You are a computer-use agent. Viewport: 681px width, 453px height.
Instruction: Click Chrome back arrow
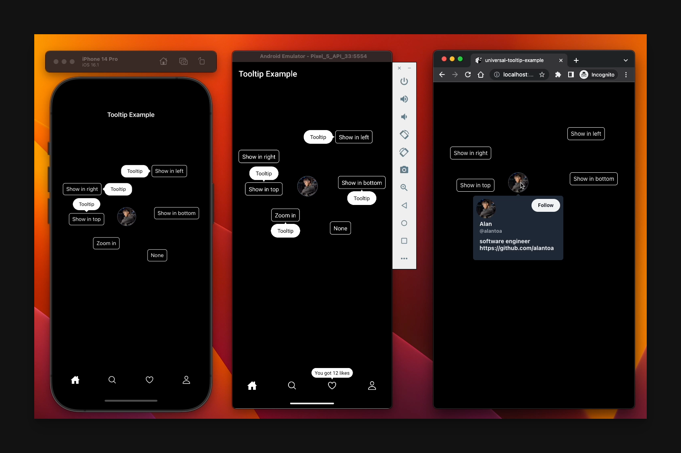442,74
